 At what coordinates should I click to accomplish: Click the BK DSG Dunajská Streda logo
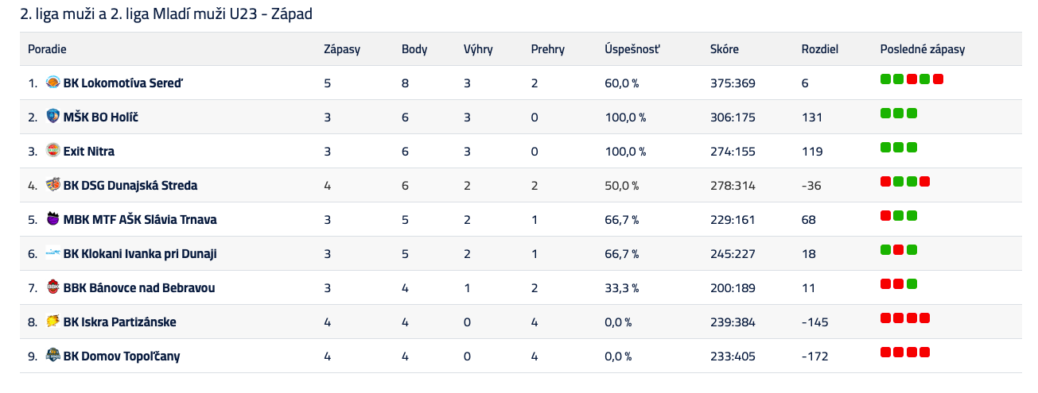[53, 184]
